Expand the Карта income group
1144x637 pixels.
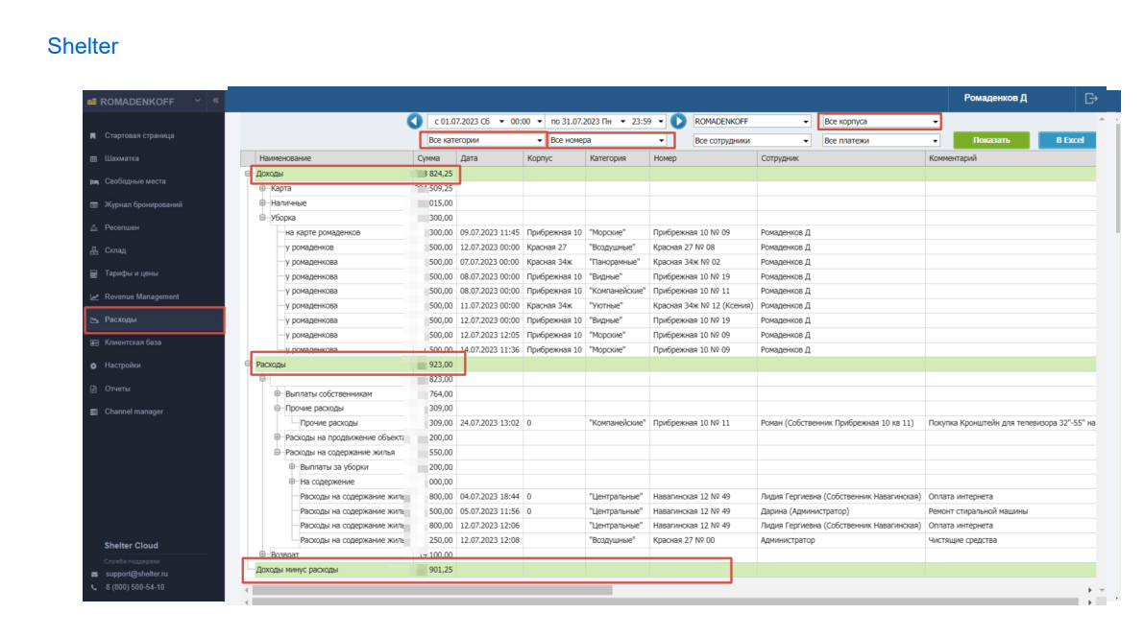pyautogui.click(x=262, y=188)
